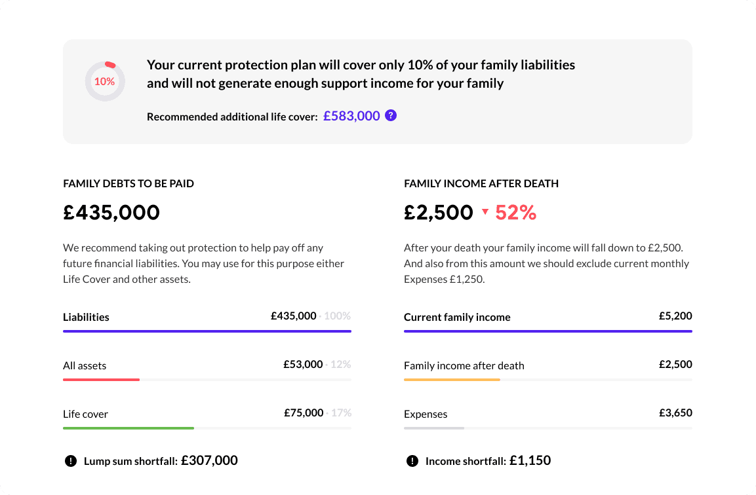Click the income shortfall warning icon

click(412, 461)
